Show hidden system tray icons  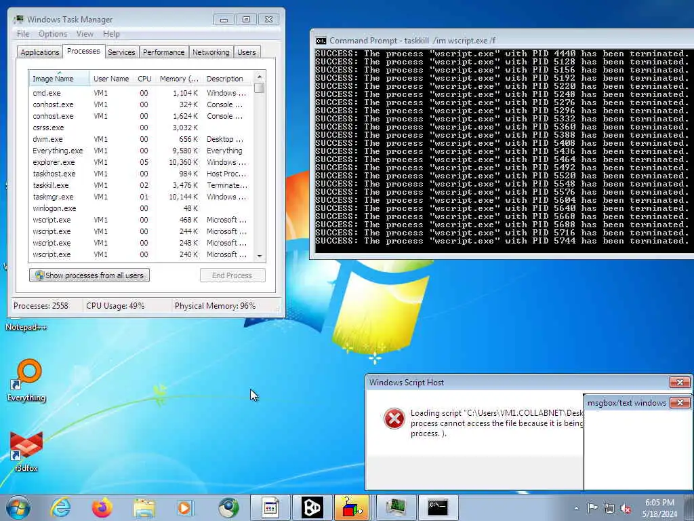coord(576,508)
